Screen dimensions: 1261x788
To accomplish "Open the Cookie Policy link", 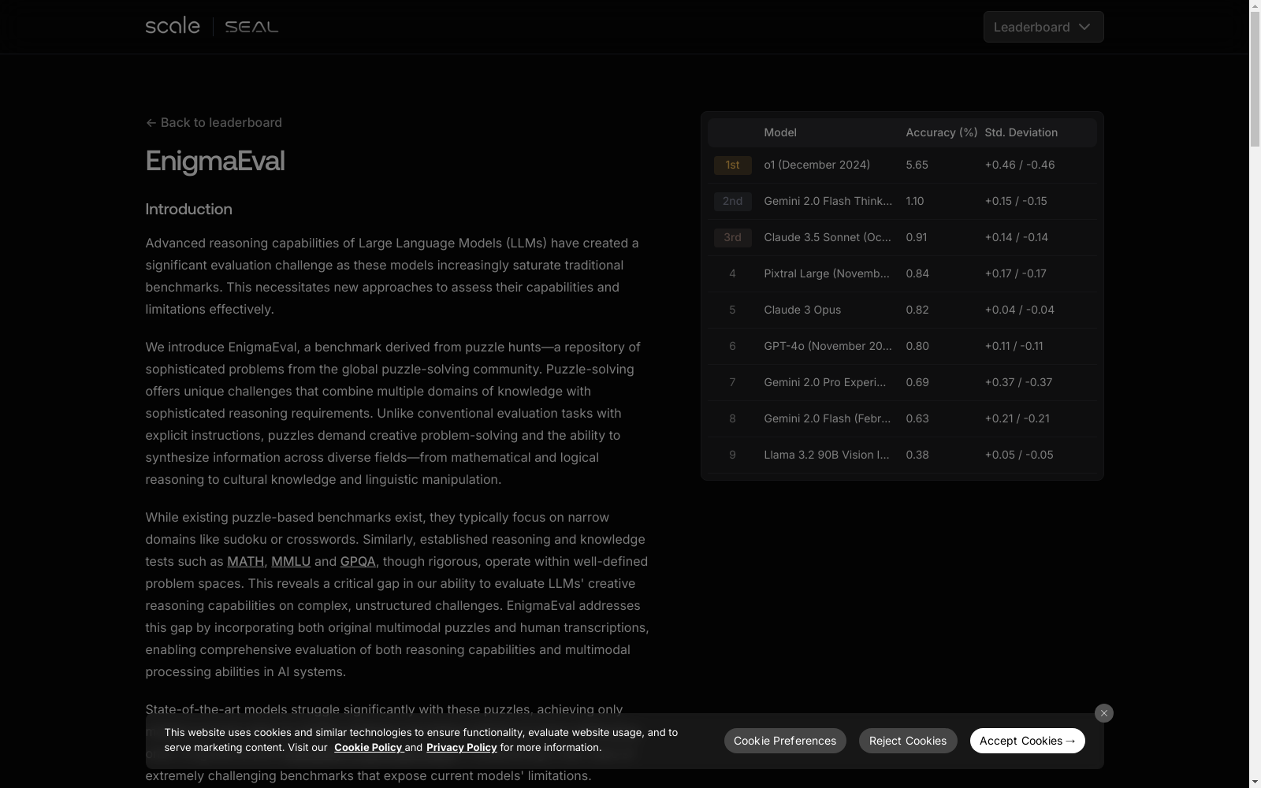I will pyautogui.click(x=369, y=747).
